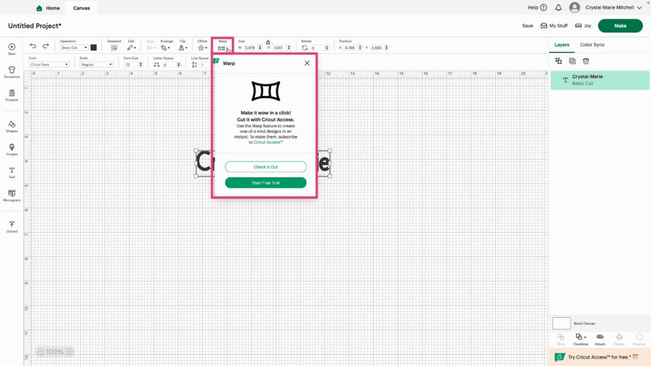This screenshot has height=366, width=651.
Task: Expand the Operation Basic Cut dropdown
Action: (74, 48)
